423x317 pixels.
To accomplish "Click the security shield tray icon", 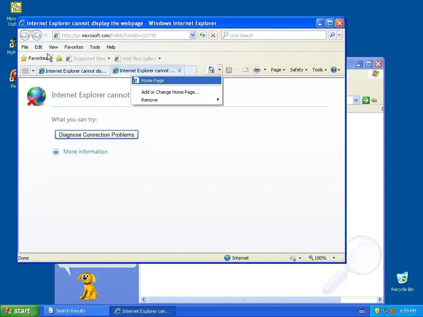I will coord(377,311).
